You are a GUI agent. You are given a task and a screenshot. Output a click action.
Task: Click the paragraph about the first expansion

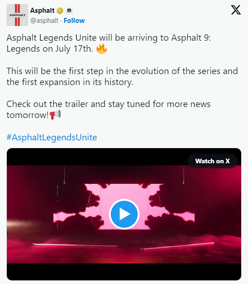tap(122, 76)
